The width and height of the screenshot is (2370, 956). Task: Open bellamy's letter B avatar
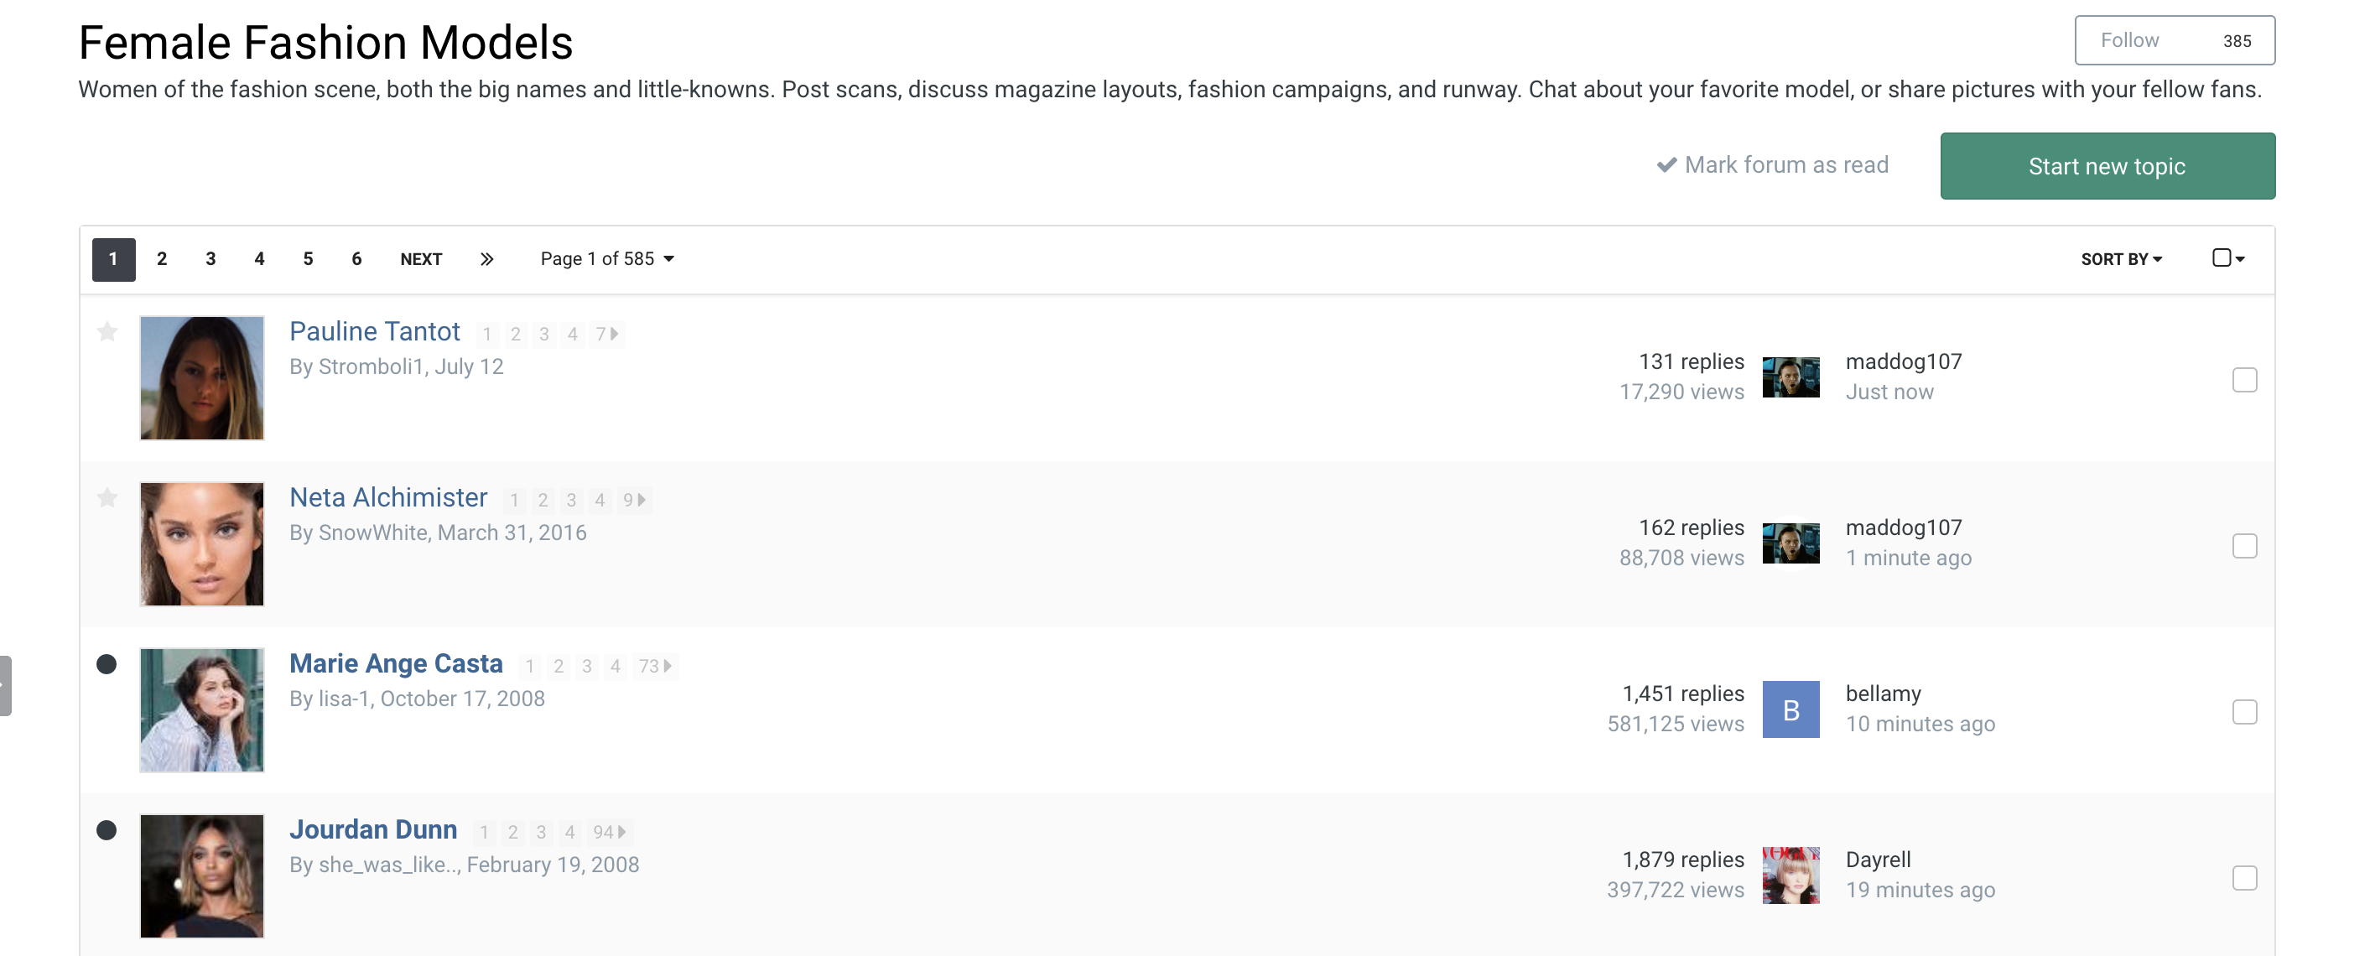(x=1790, y=709)
